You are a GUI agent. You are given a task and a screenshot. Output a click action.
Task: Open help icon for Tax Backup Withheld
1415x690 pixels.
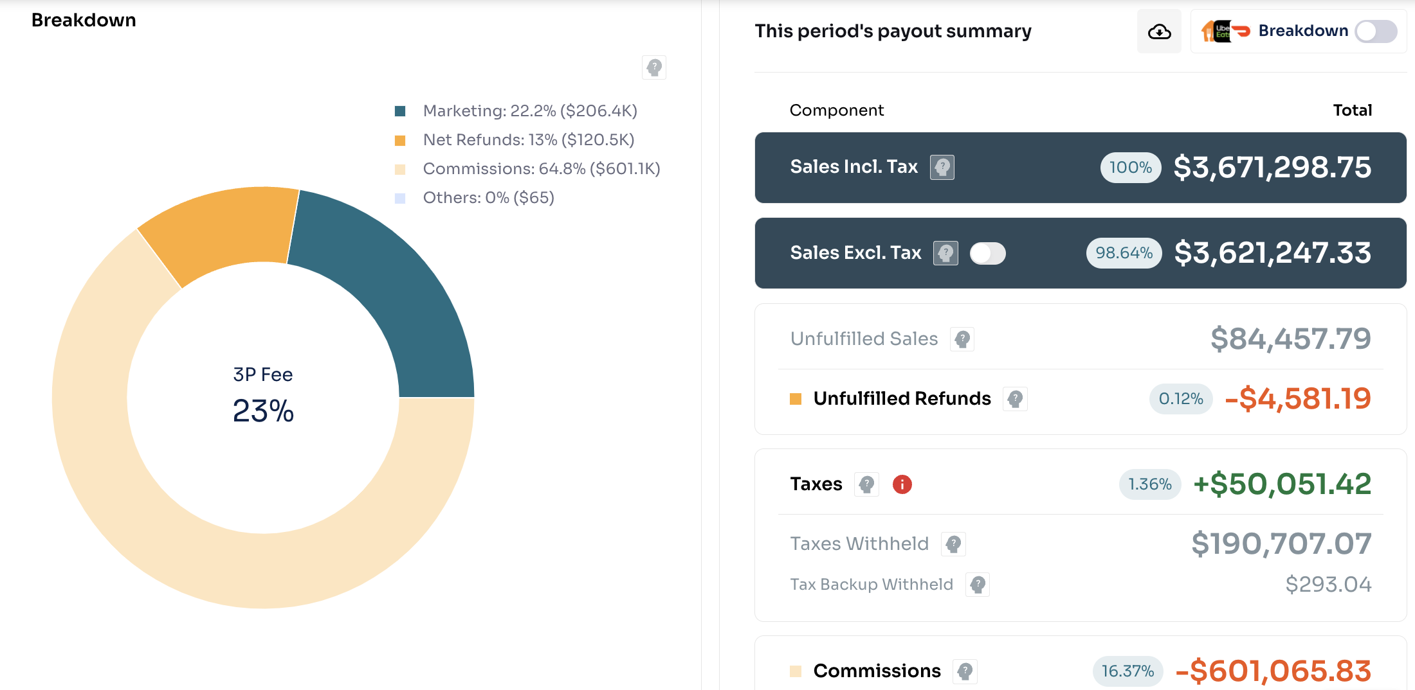point(977,585)
